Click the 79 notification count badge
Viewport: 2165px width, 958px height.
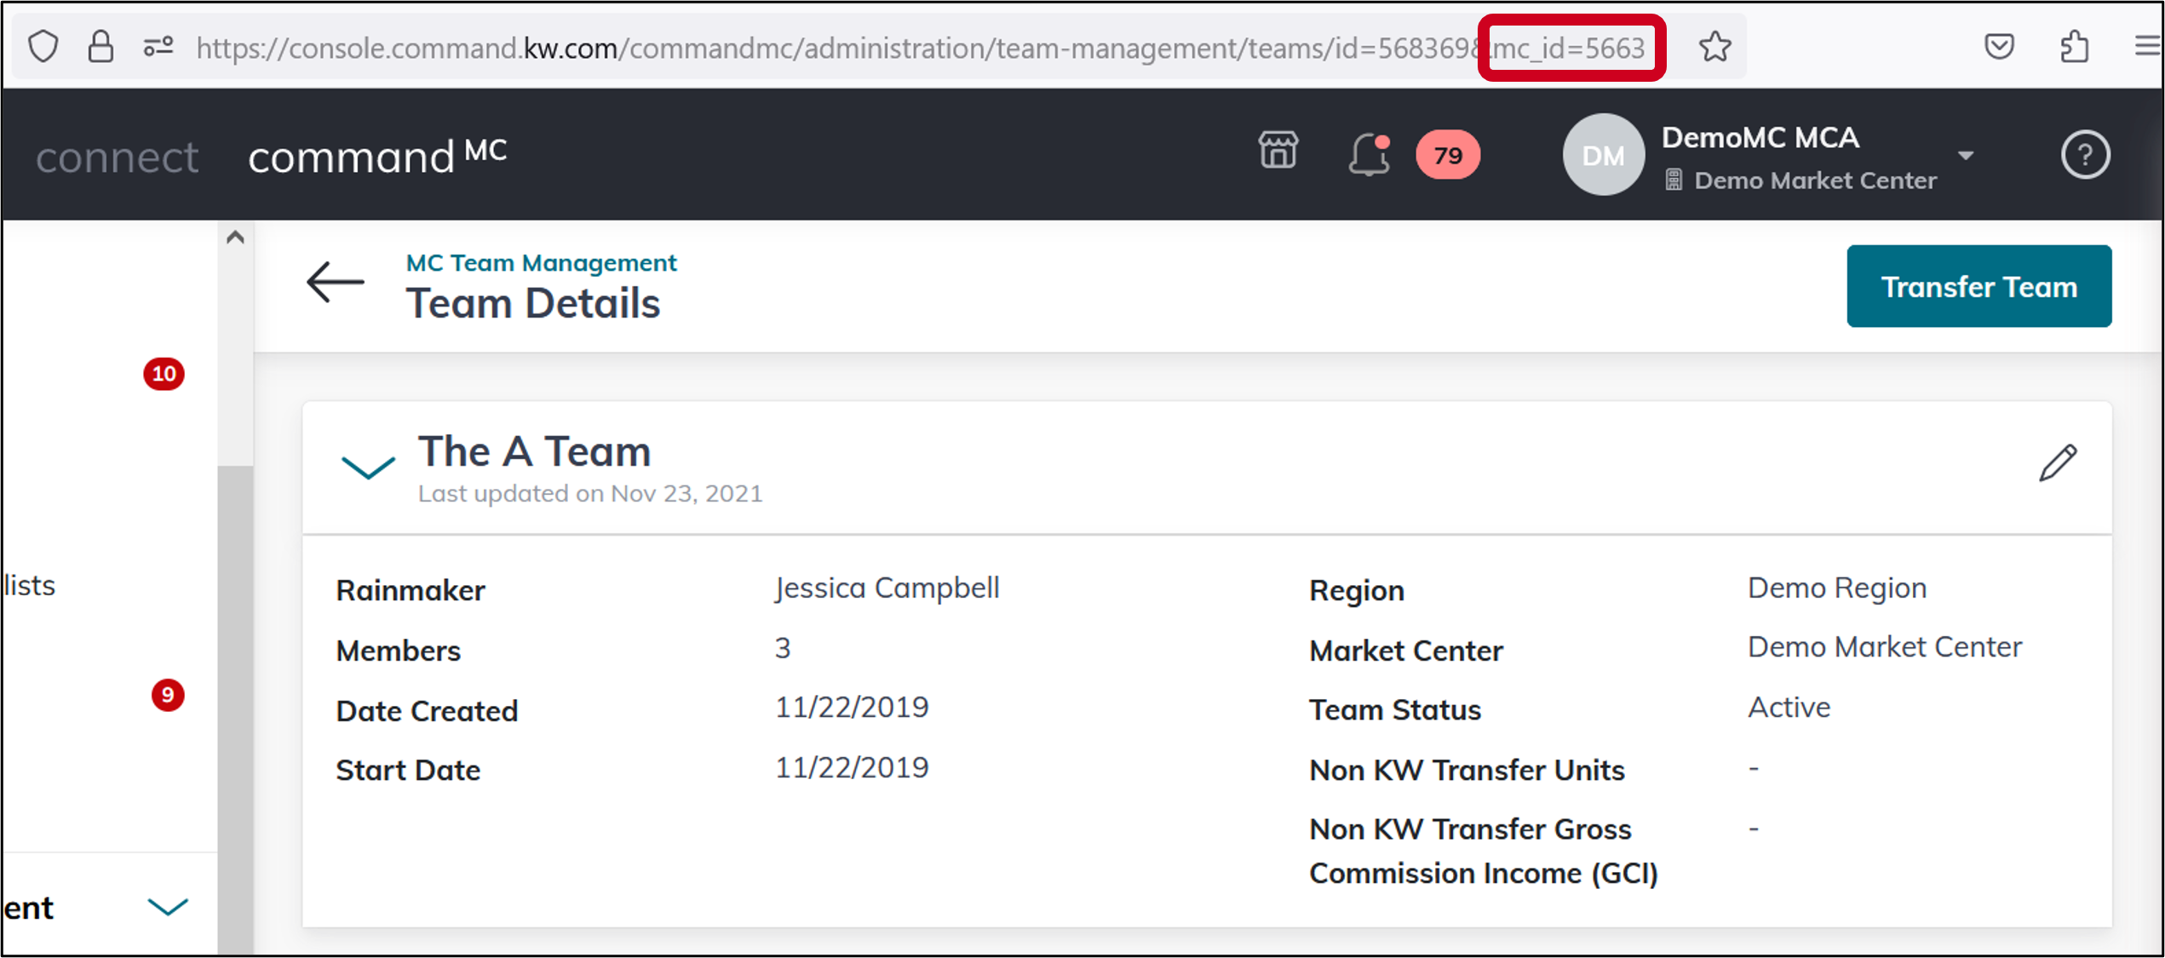[x=1447, y=154]
